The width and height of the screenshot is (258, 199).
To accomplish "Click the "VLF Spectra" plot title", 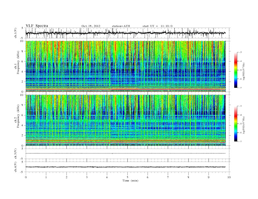I will [37, 26].
